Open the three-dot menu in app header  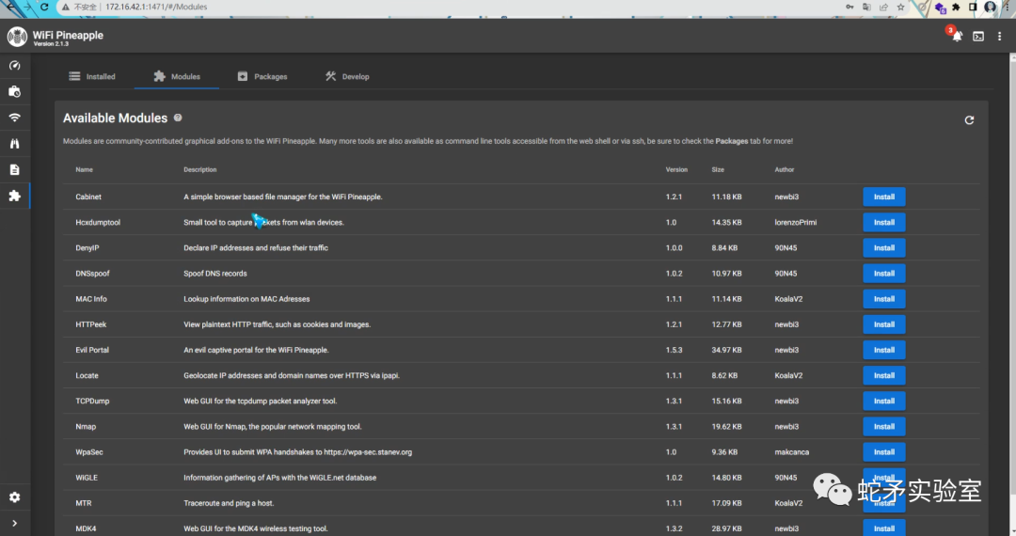[x=1000, y=37]
